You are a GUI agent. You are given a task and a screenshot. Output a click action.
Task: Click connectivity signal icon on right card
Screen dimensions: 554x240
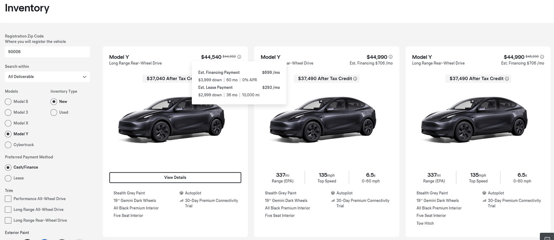[x=484, y=201]
